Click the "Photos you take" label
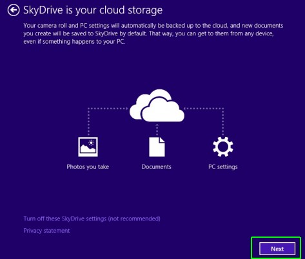Viewport: 305px width, 259px height. click(88, 167)
